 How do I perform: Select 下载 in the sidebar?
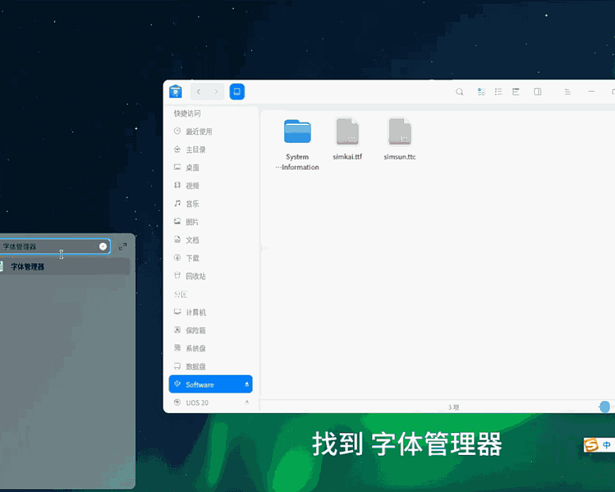pyautogui.click(x=192, y=258)
